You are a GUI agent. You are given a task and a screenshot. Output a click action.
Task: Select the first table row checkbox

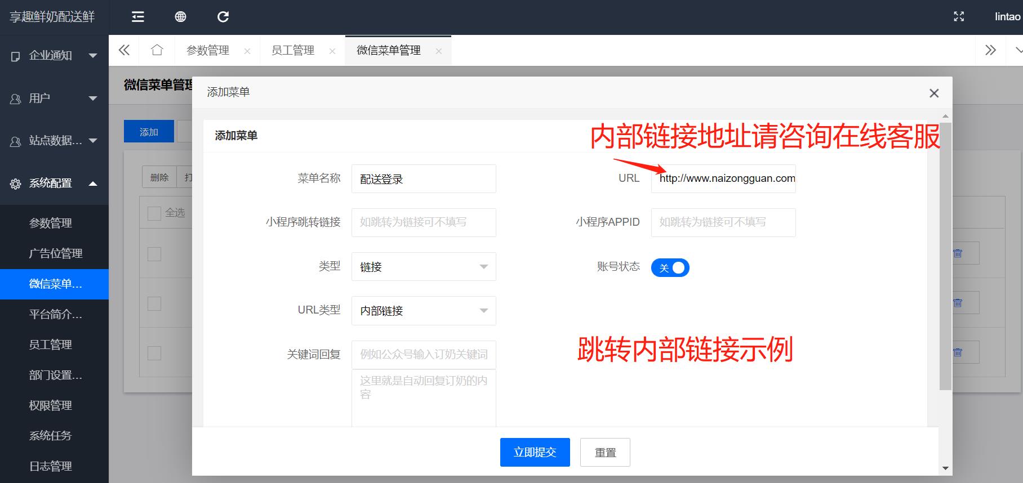[154, 254]
